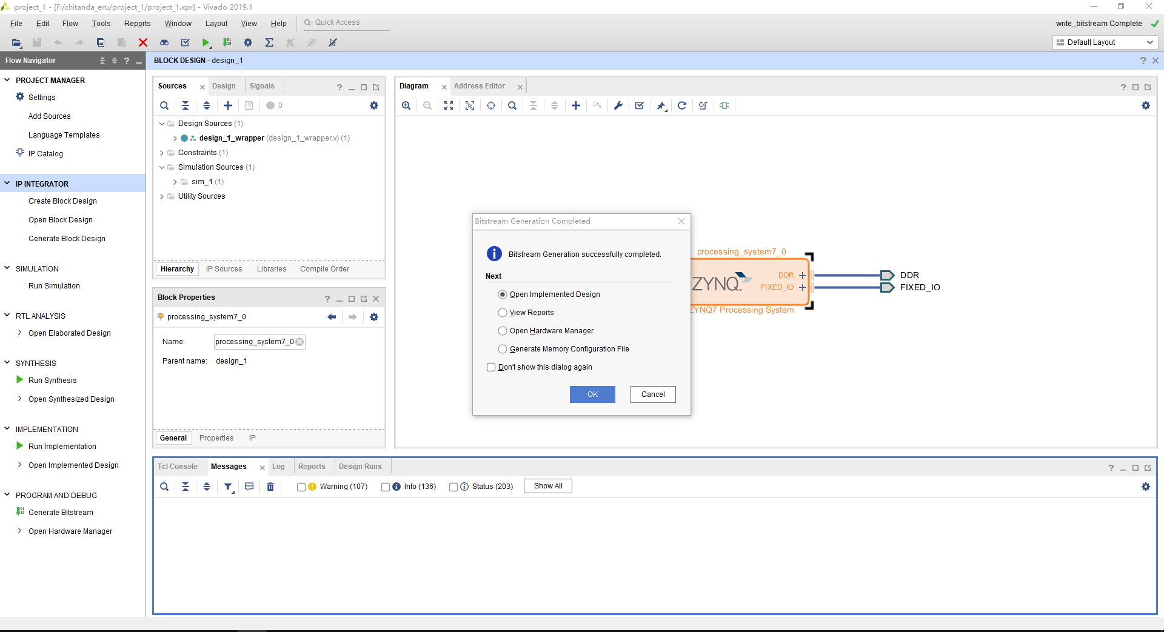
Task: Open Messages panel settings gear
Action: pyautogui.click(x=1146, y=487)
